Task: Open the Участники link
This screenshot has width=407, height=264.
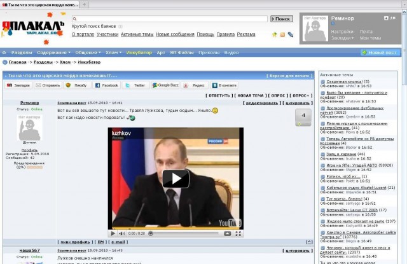Action: pos(107,34)
